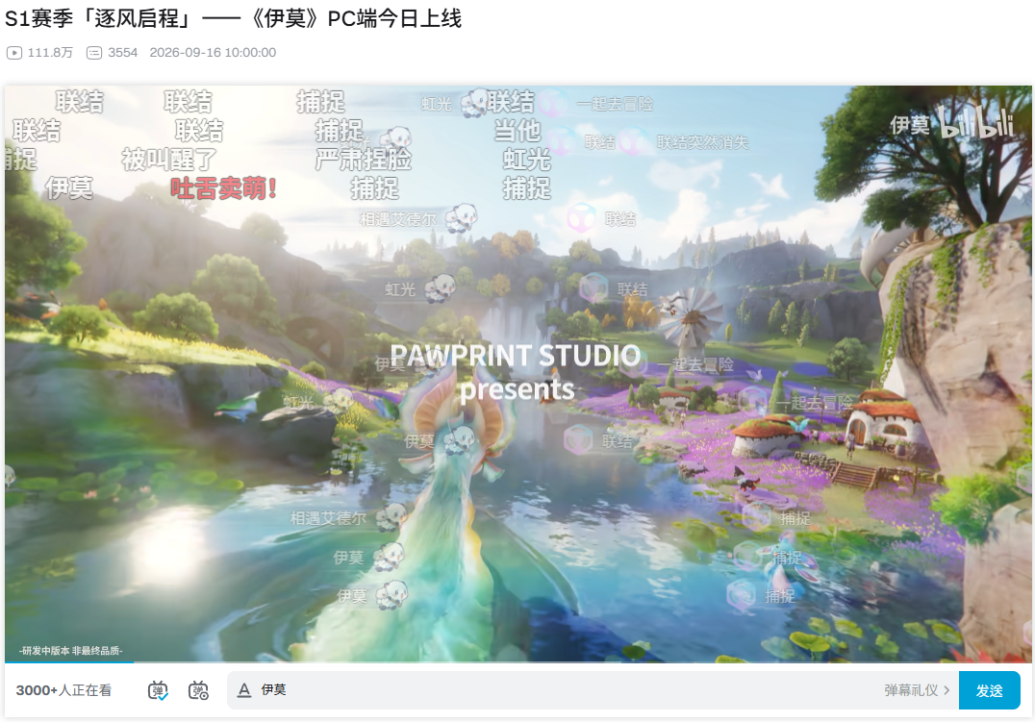This screenshot has width=1035, height=722.
Task: Open the danmaku font style A icon
Action: [x=244, y=690]
